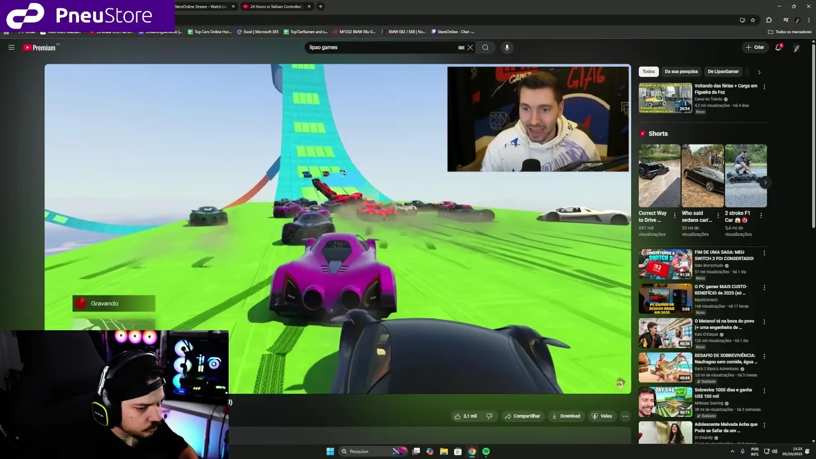The height and width of the screenshot is (459, 816).
Task: Submit search with magnifying glass button
Action: coord(485,47)
